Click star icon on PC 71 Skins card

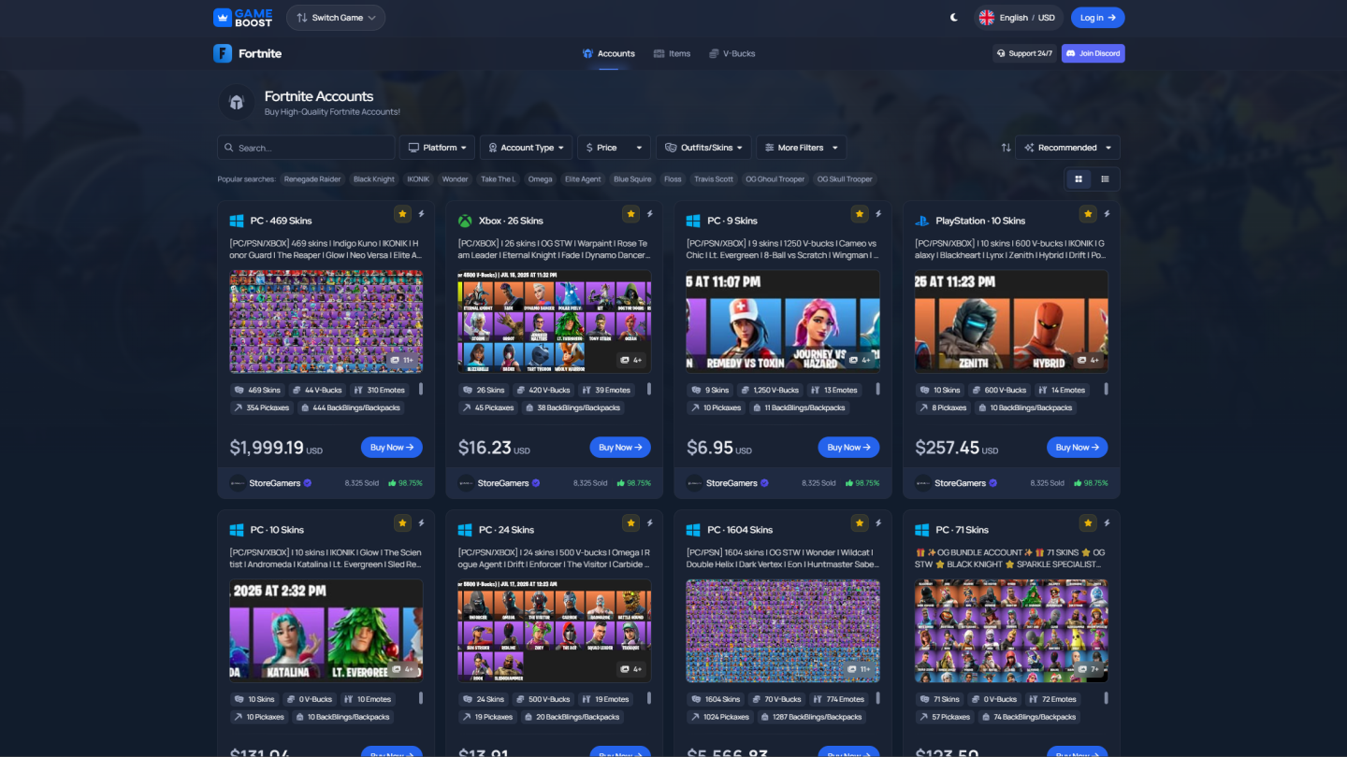[1088, 523]
